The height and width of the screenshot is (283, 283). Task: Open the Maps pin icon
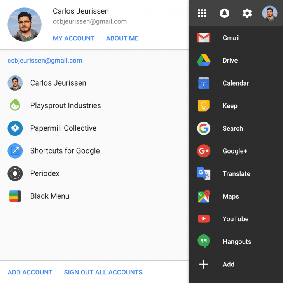click(204, 196)
